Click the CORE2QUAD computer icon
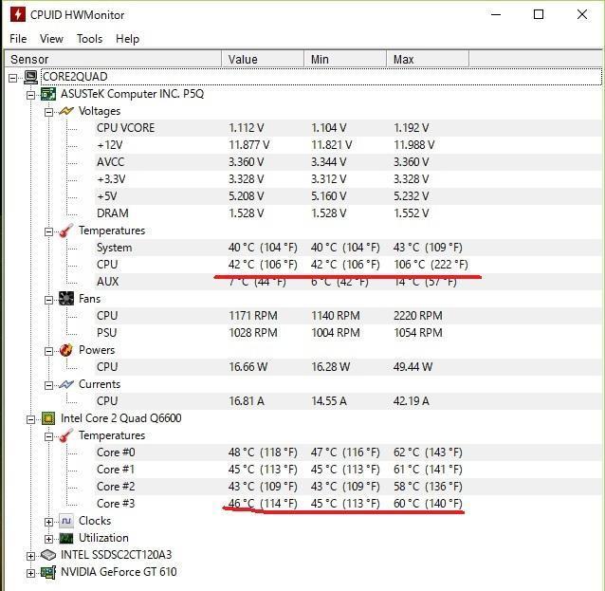This screenshot has width=605, height=591. 31,77
